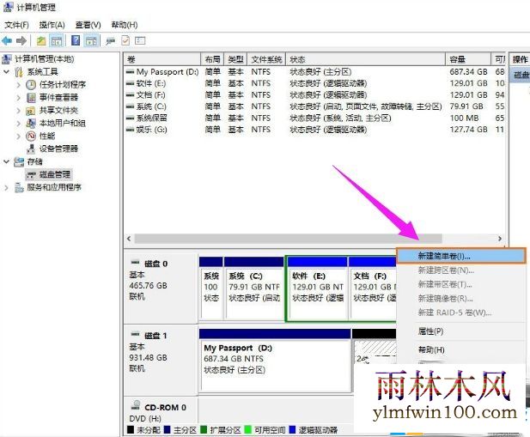Sort by the Capacity (容量) column header
The image size is (530, 437).
click(x=468, y=59)
